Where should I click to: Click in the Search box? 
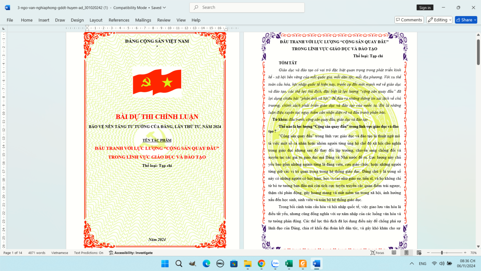coord(247,7)
